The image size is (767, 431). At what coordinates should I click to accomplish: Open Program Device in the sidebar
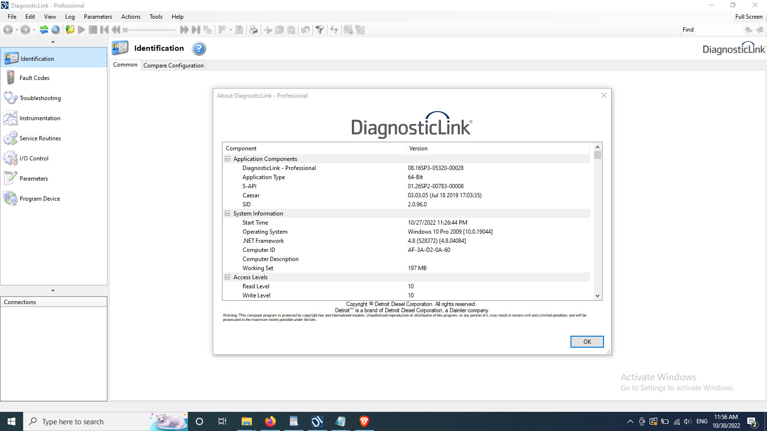[x=54, y=198]
